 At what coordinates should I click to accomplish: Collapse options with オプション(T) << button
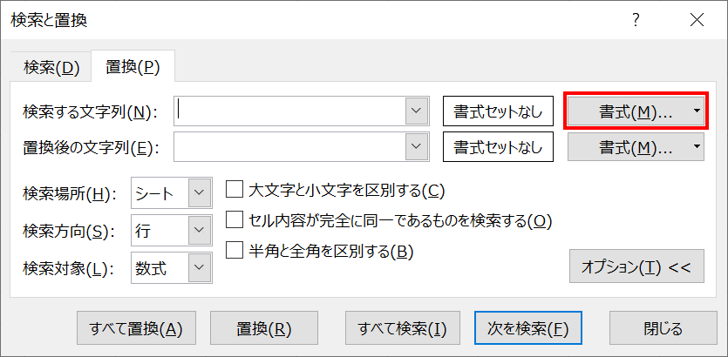636,267
